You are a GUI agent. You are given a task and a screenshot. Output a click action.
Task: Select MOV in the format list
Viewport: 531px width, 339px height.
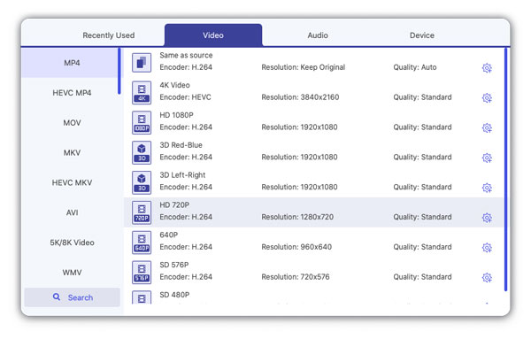[72, 123]
